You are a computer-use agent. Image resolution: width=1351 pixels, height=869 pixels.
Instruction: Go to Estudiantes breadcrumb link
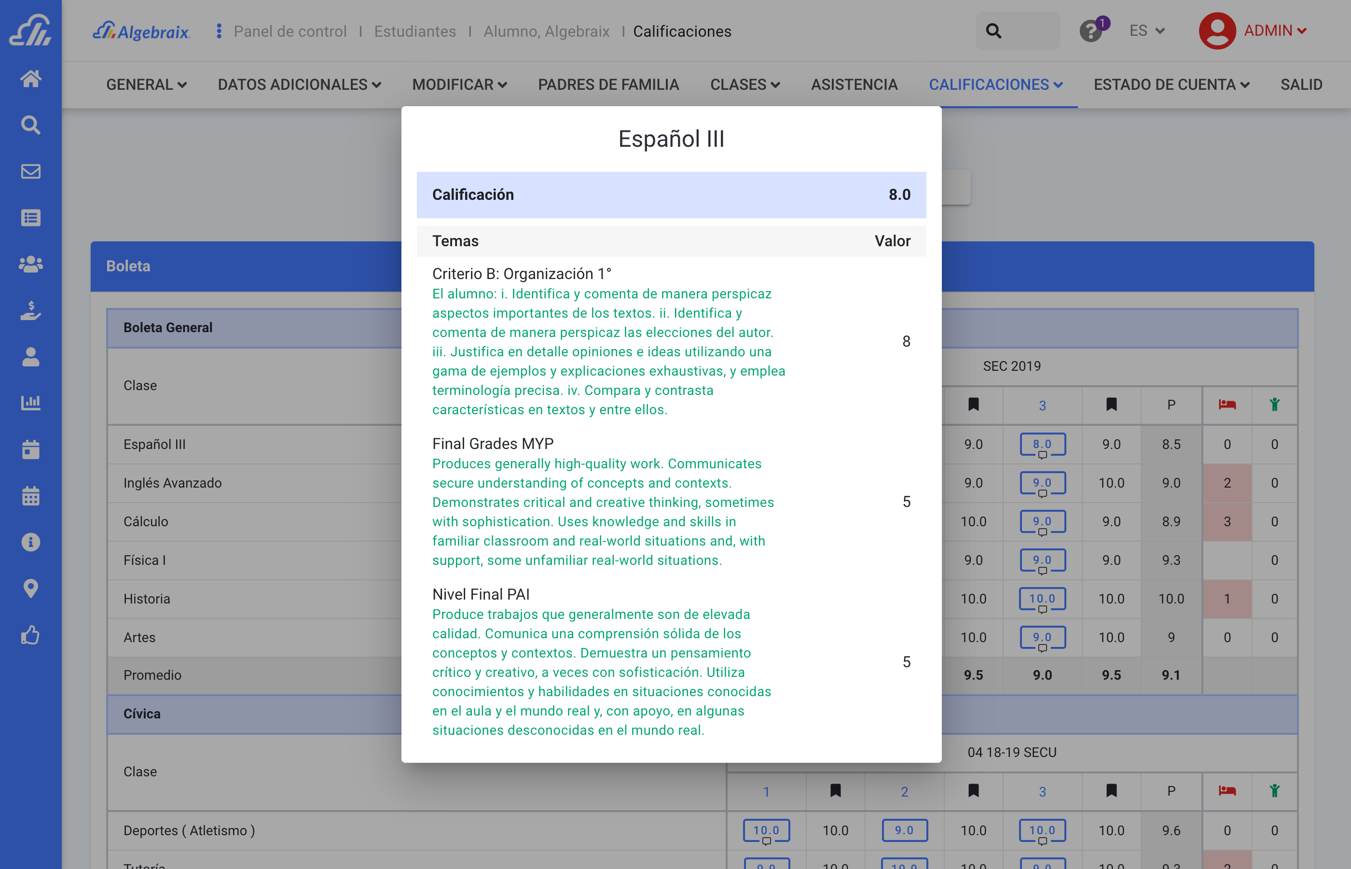[414, 31]
